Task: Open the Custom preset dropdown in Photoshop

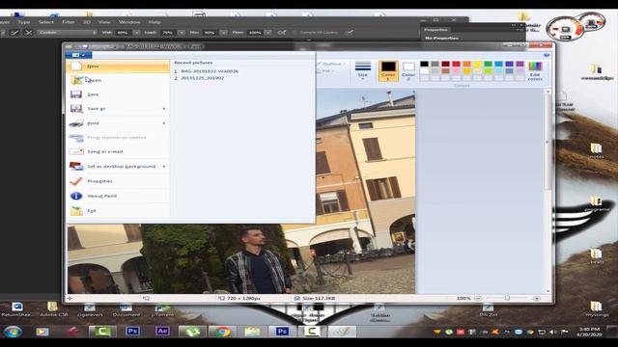Action: pos(67,33)
